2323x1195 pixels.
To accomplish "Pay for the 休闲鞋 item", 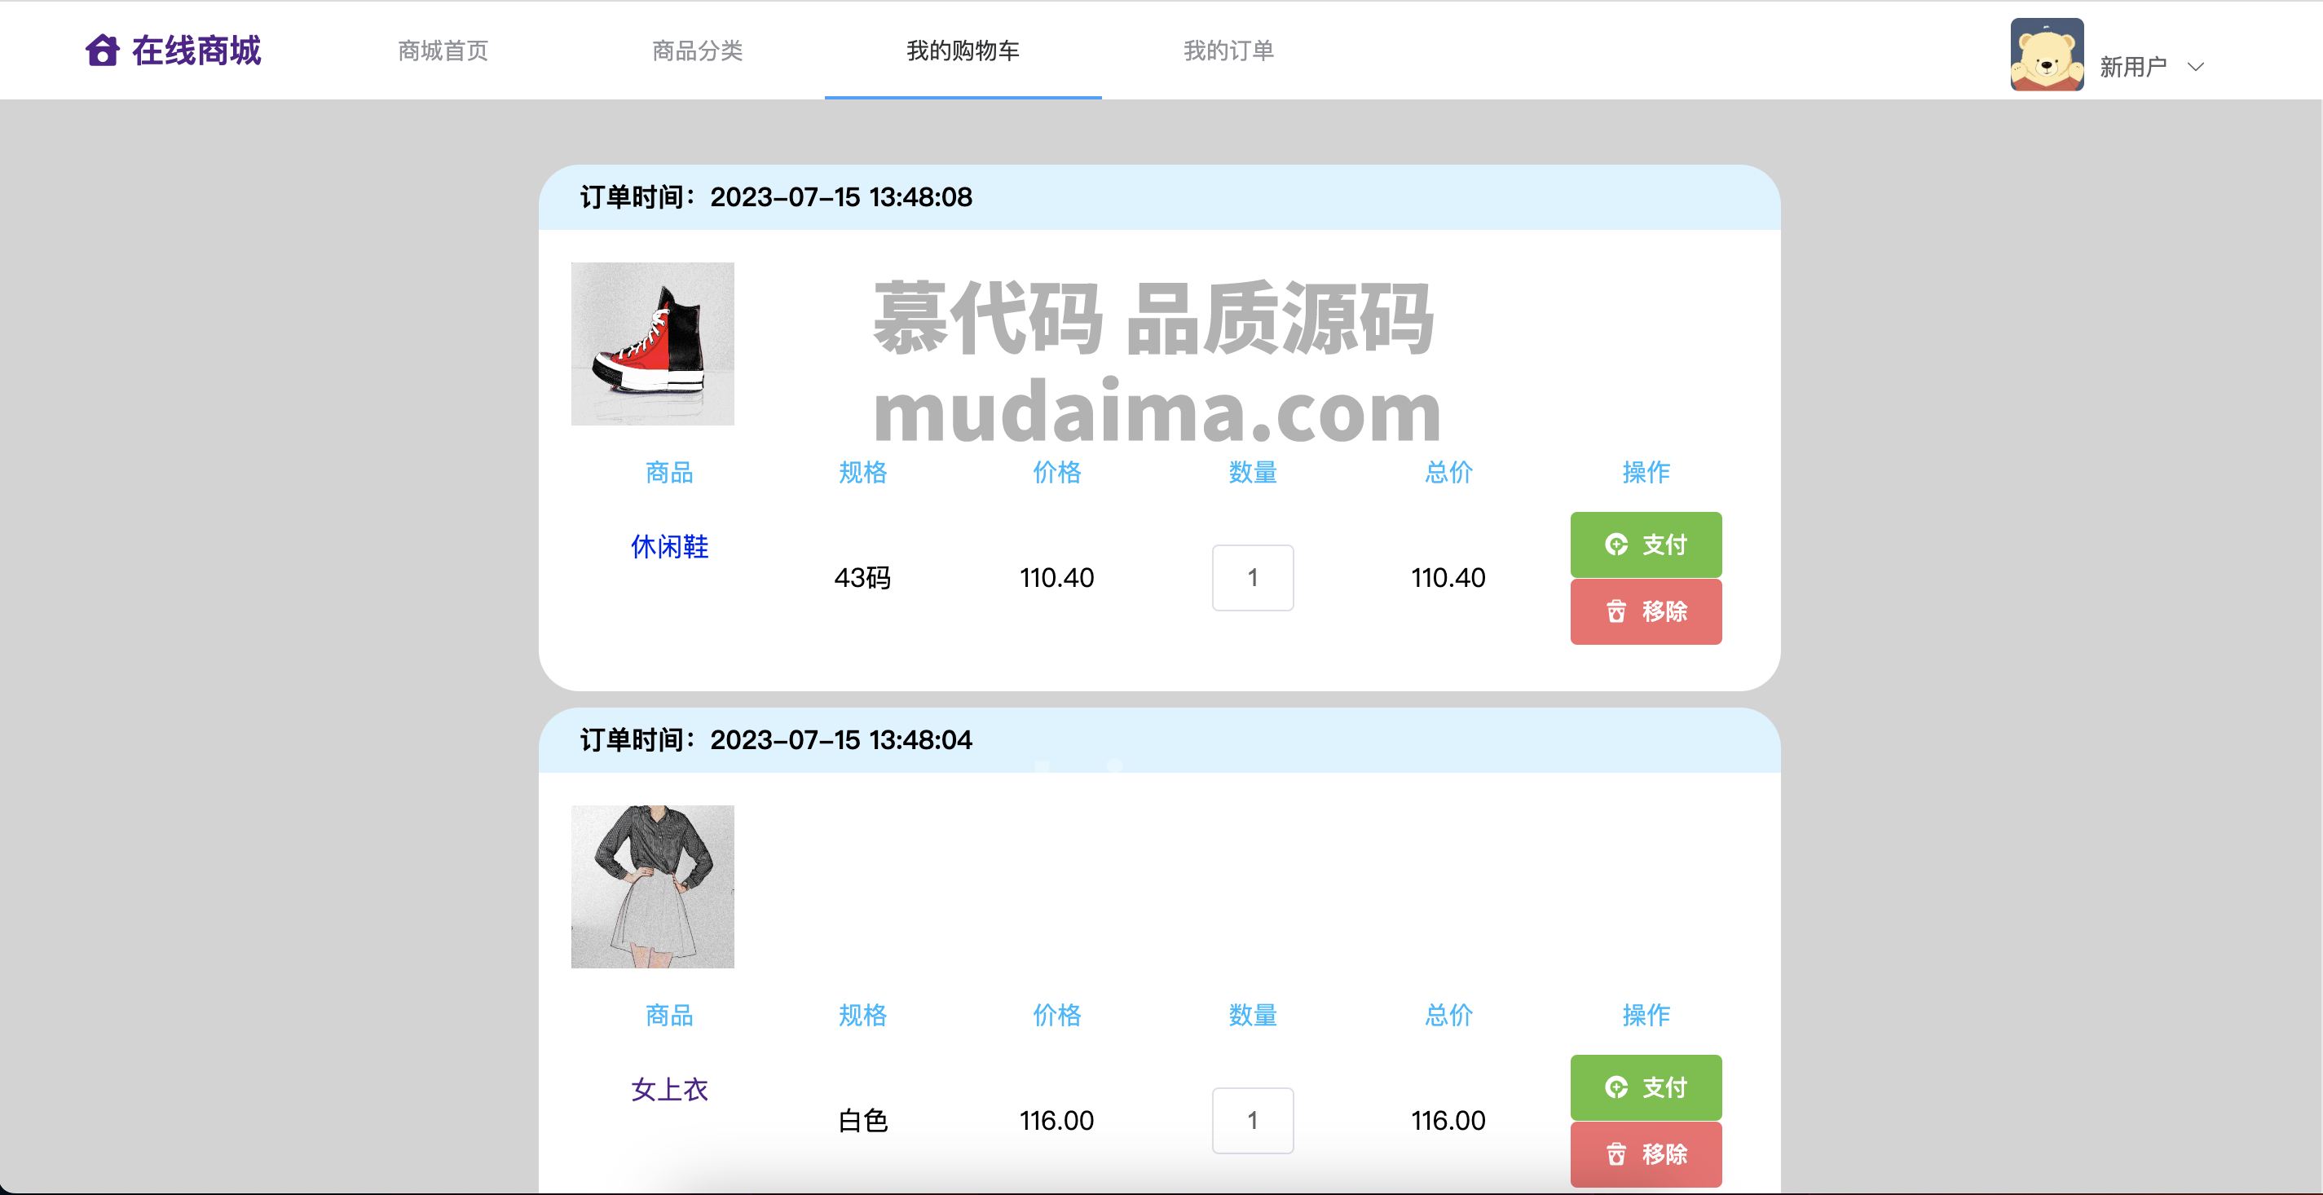I will (1646, 545).
